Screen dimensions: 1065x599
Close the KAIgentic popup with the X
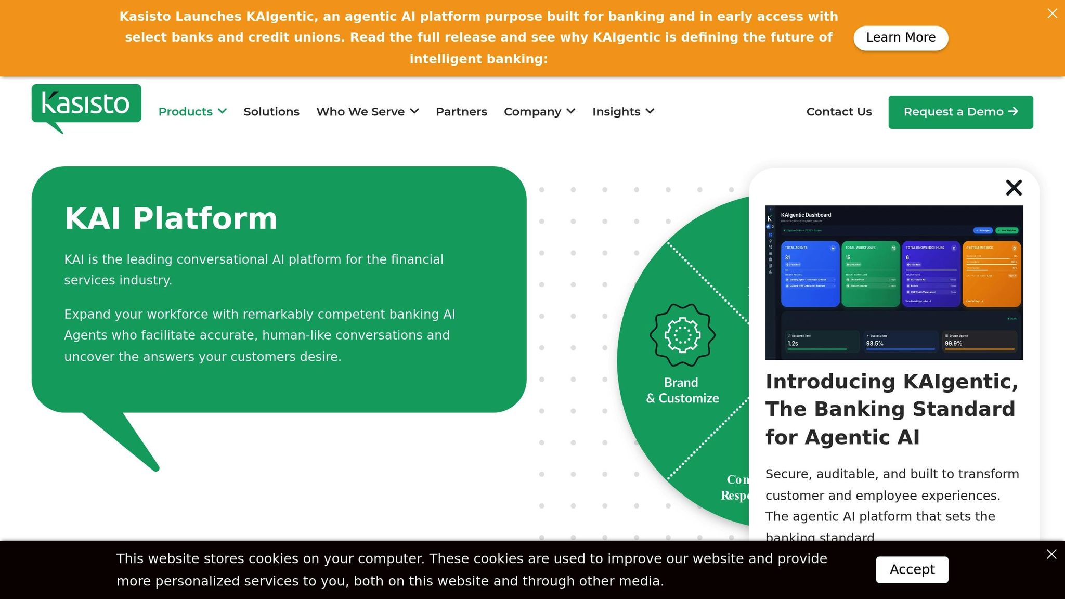coord(1014,188)
